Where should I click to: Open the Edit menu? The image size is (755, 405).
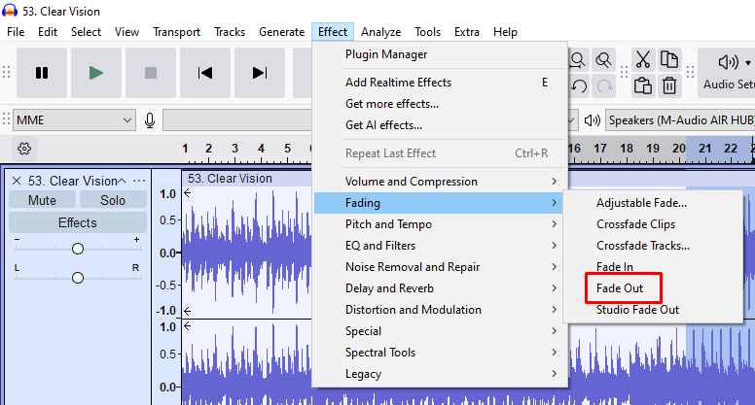(48, 32)
